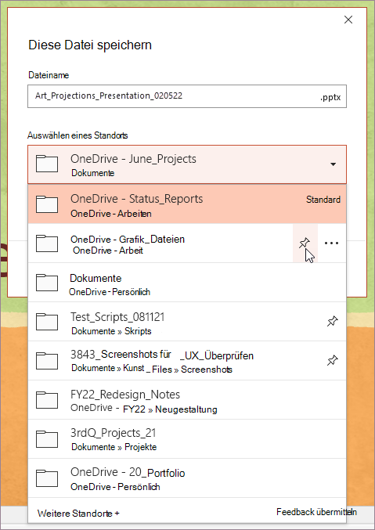Screen dimensions: 375x530
Task: Click folder icon of 3843_Screenshots row
Action: [47, 360]
